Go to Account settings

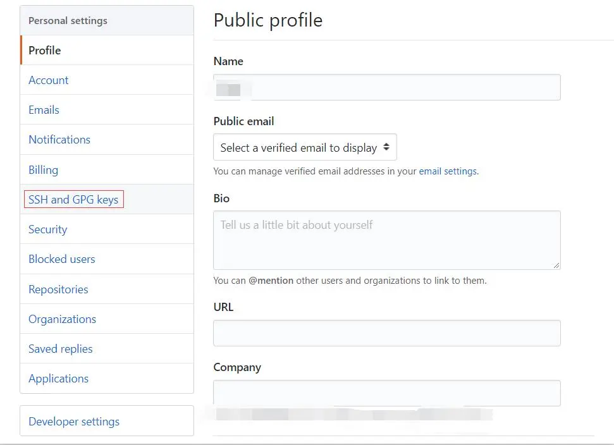[x=49, y=80]
